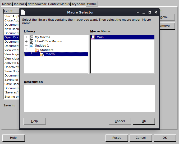Viewport: 179px width, 144px height.
Task: Click the Untitled 1 document icon
Action: click(x=31, y=46)
